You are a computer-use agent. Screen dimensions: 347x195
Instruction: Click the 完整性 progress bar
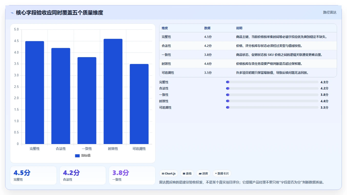pos(272,82)
